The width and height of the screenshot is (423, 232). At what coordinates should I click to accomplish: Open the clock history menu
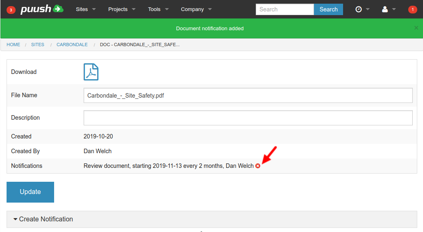tap(362, 9)
